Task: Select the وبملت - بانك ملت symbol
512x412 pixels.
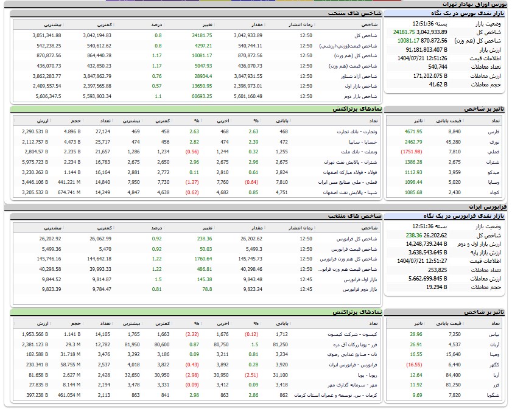Action: point(354,152)
